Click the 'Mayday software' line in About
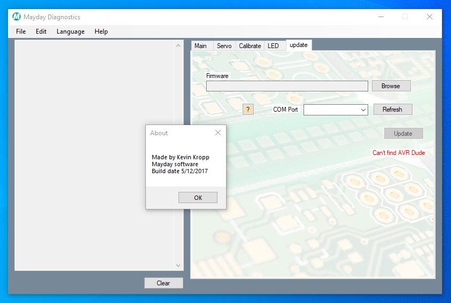Screen dimensions: 451x303 pos(175,164)
